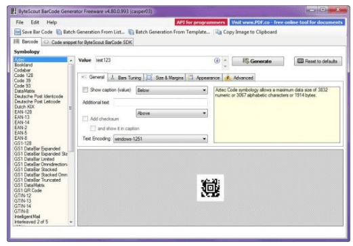
Task: Click the Reset to defaults button
Action: point(318,61)
